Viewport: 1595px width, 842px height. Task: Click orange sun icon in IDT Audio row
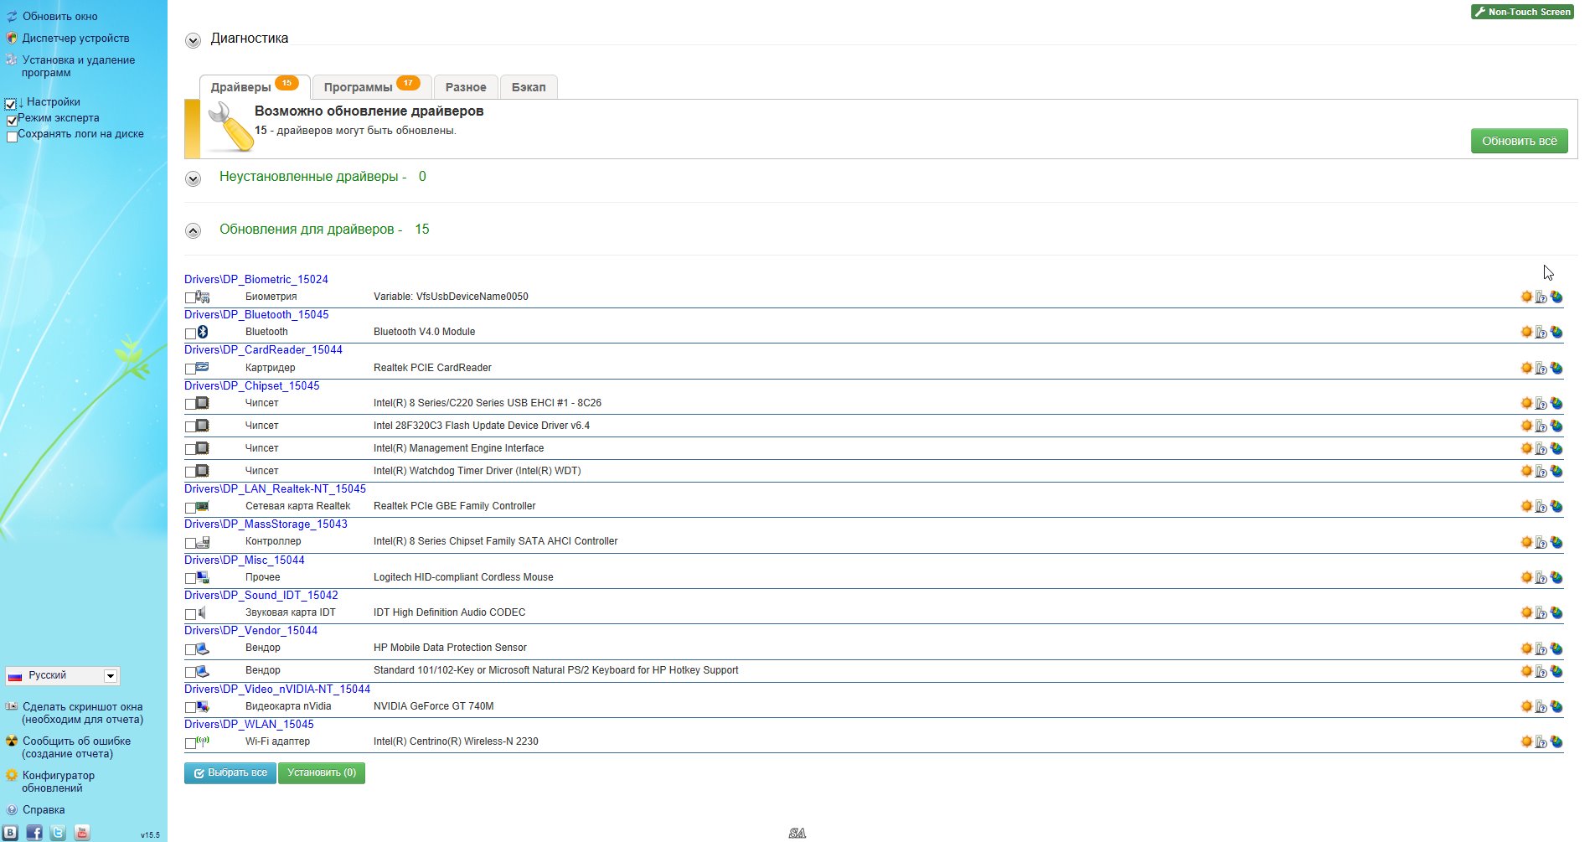pos(1526,612)
